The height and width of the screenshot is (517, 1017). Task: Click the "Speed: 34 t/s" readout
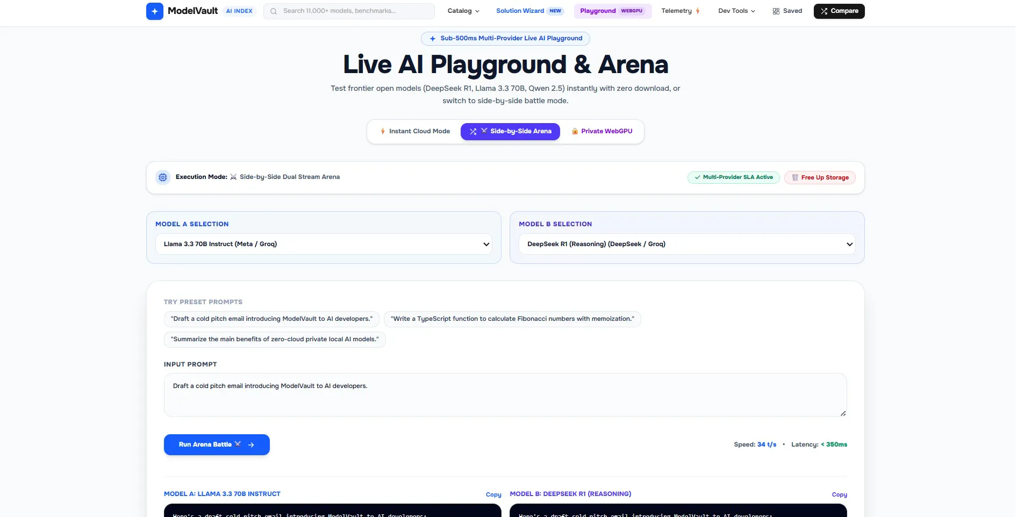[x=755, y=444]
